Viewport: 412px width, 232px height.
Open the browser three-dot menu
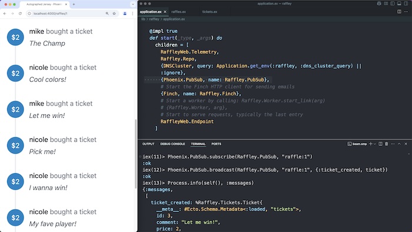click(x=132, y=14)
